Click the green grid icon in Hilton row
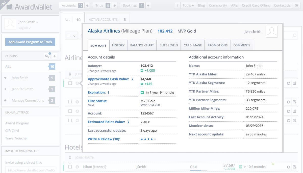This screenshot has height=173, width=303. click(x=273, y=164)
